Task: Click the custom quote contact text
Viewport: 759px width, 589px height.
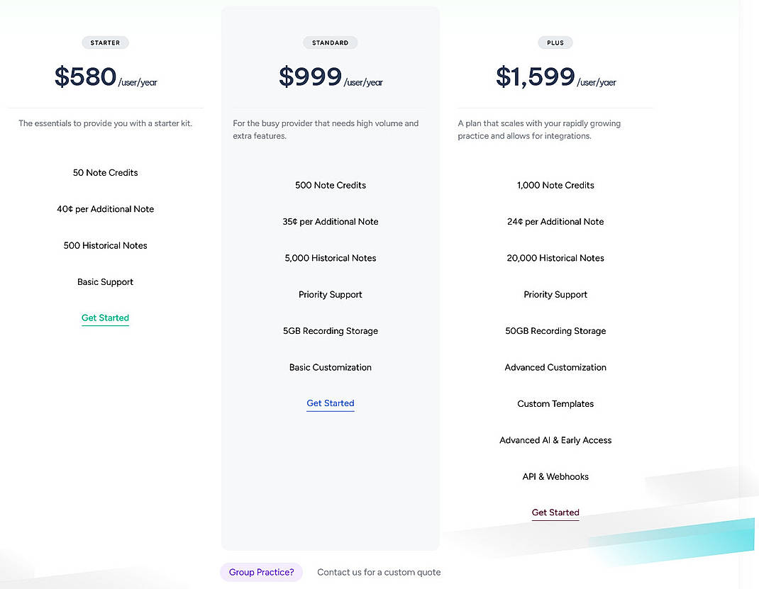Action: click(379, 572)
